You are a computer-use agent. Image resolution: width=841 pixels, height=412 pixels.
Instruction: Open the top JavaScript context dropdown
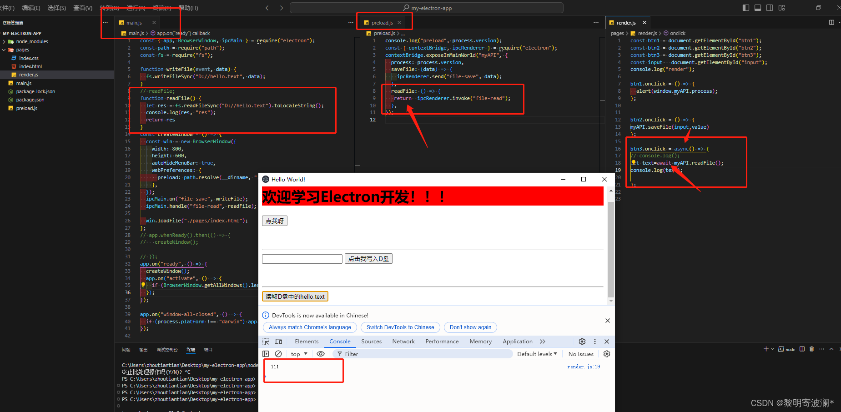299,354
